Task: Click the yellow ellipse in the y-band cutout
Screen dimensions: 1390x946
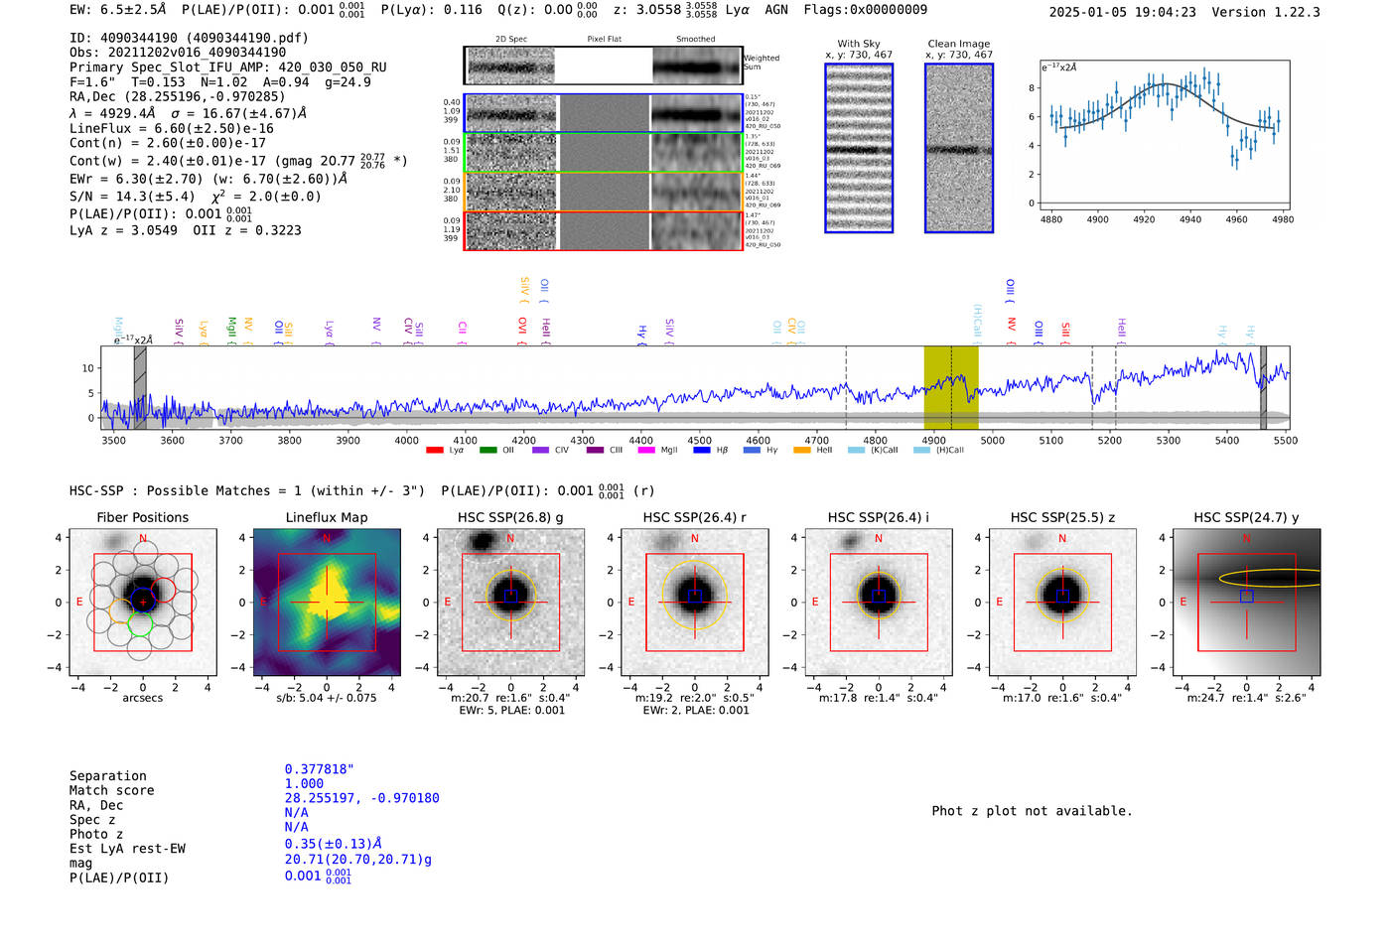Action: (1270, 578)
